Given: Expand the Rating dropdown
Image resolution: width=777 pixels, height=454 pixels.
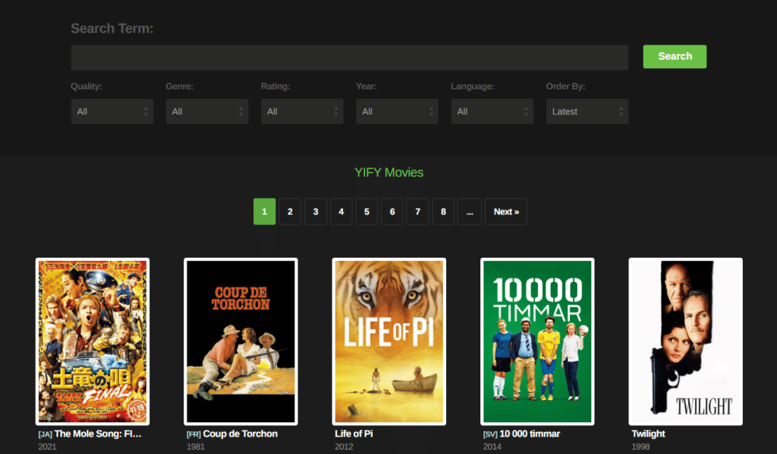Looking at the screenshot, I should click(x=302, y=111).
